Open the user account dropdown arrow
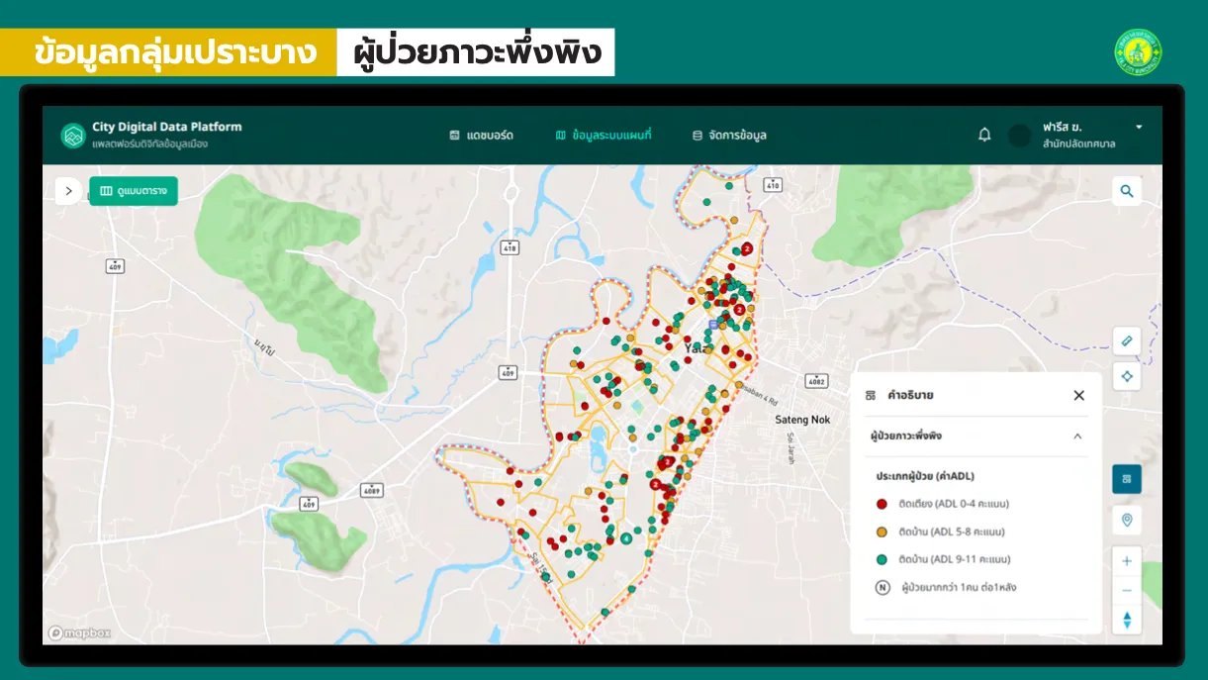This screenshot has height=680, width=1208. pyautogui.click(x=1139, y=128)
